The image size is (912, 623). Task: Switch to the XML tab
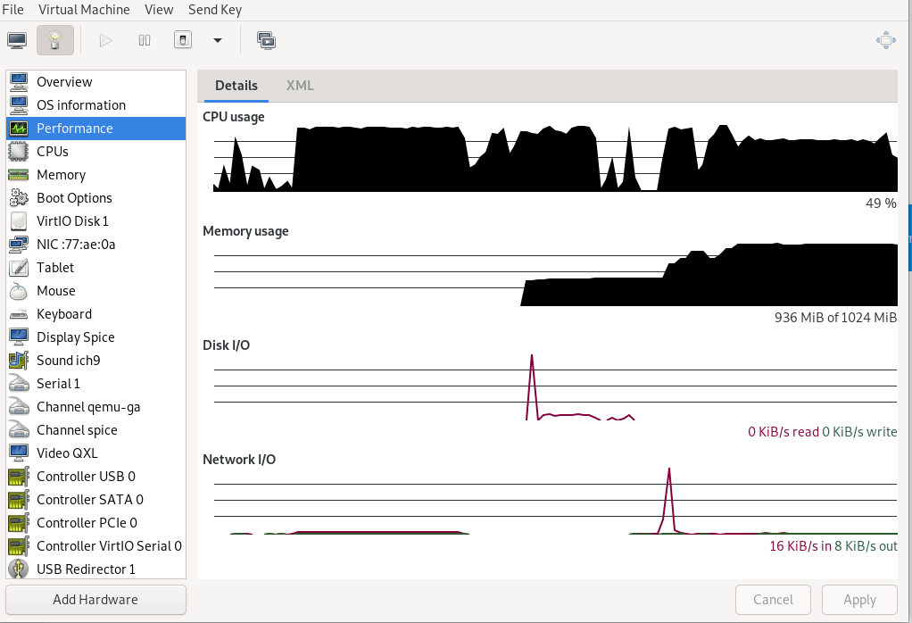pyautogui.click(x=300, y=86)
